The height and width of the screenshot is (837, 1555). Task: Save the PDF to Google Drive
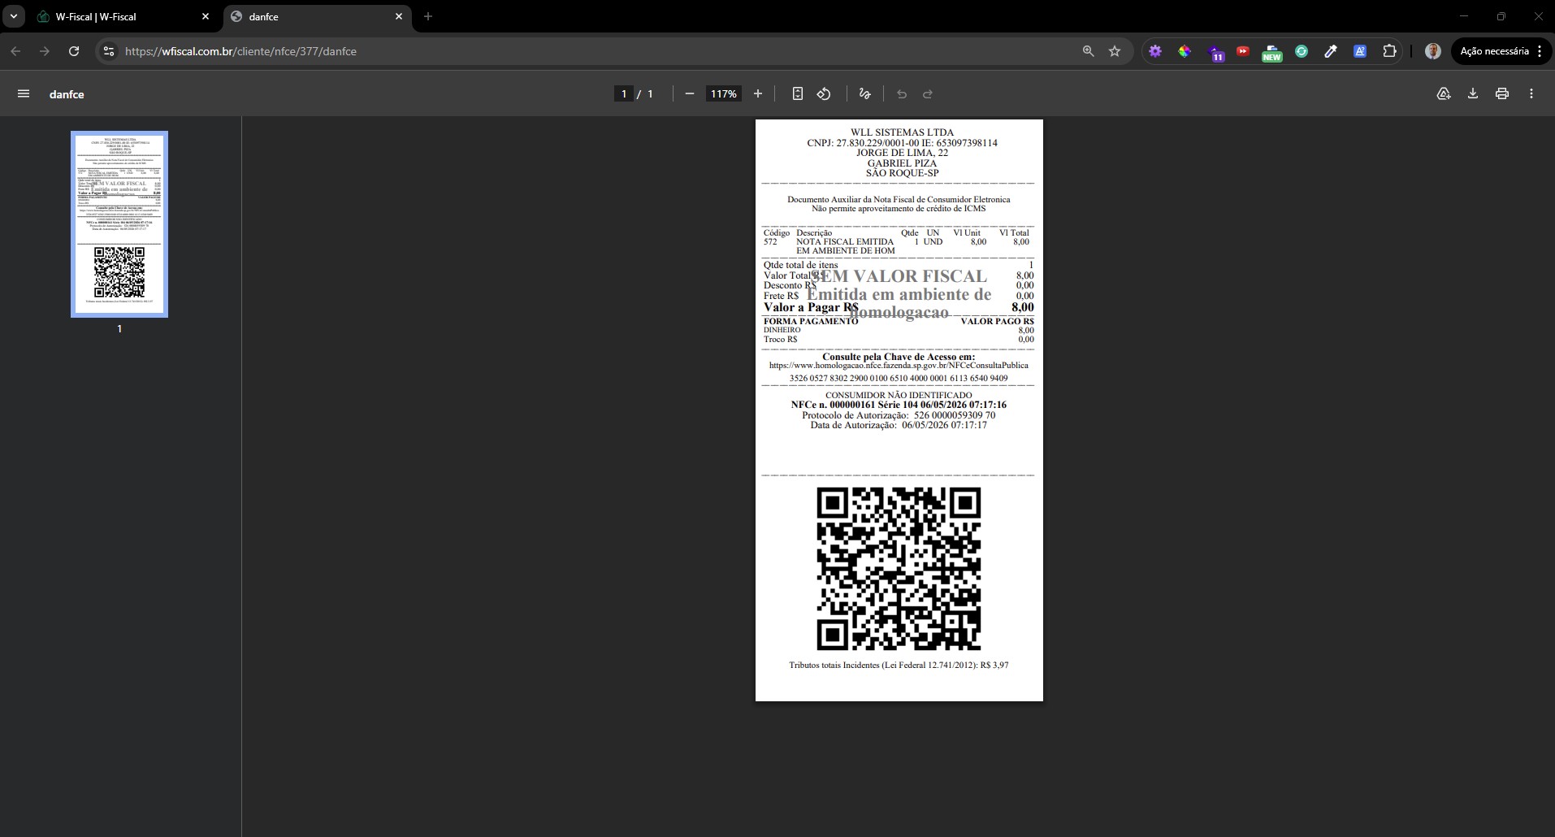point(1444,94)
